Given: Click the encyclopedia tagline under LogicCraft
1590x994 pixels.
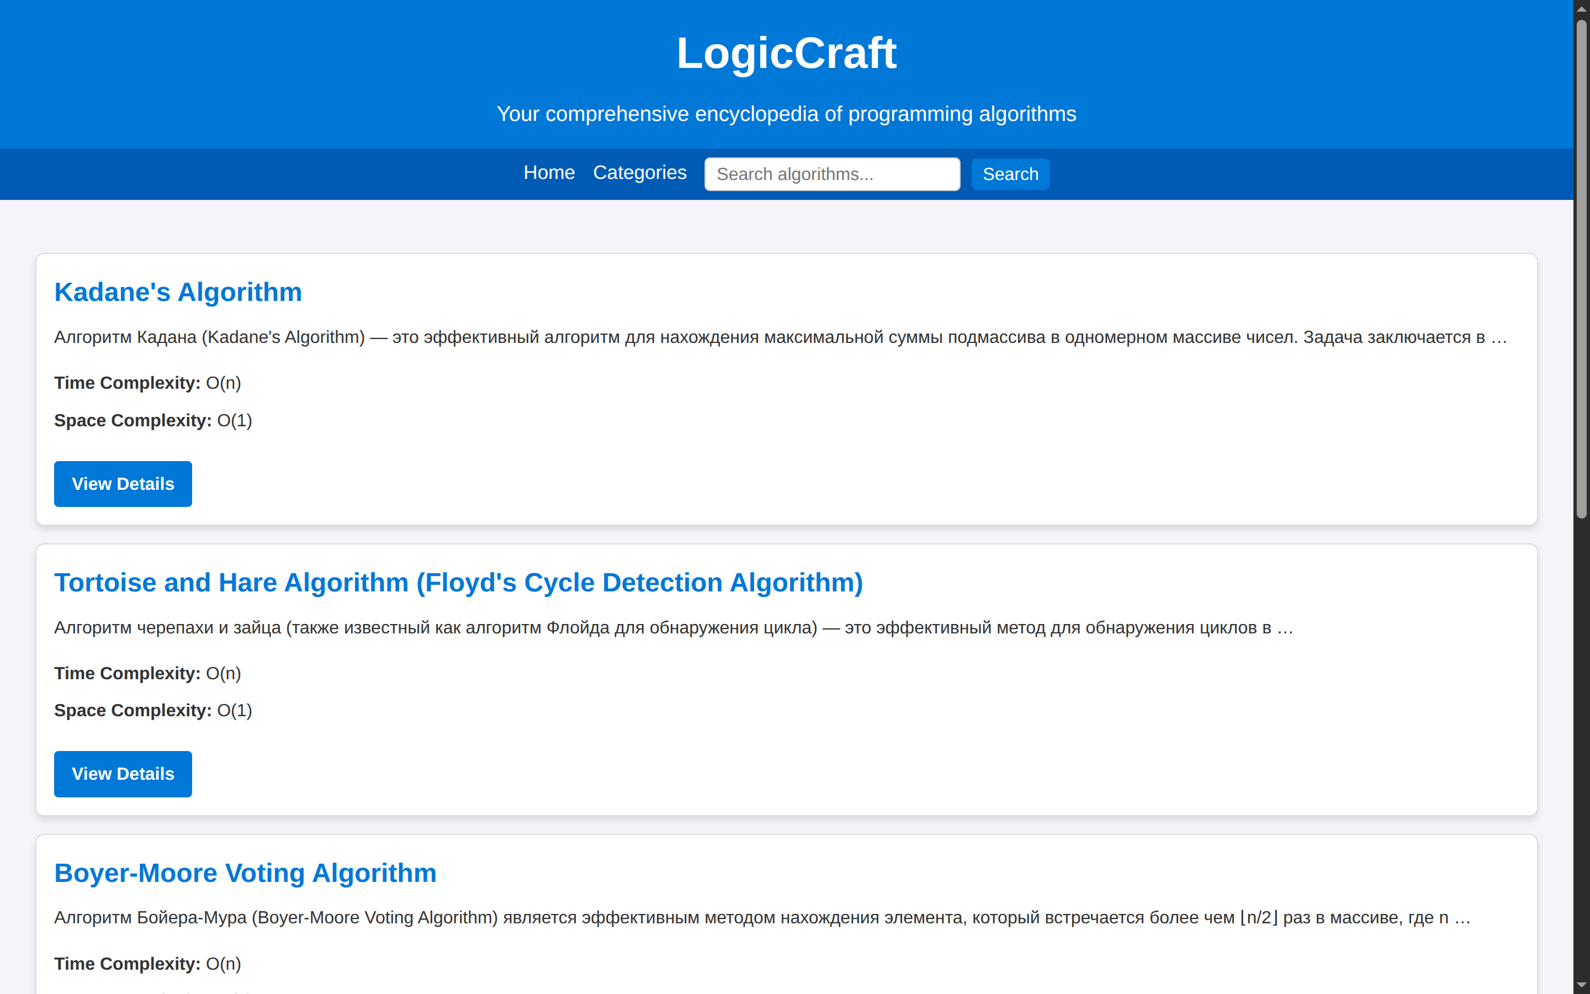Looking at the screenshot, I should click(x=787, y=114).
